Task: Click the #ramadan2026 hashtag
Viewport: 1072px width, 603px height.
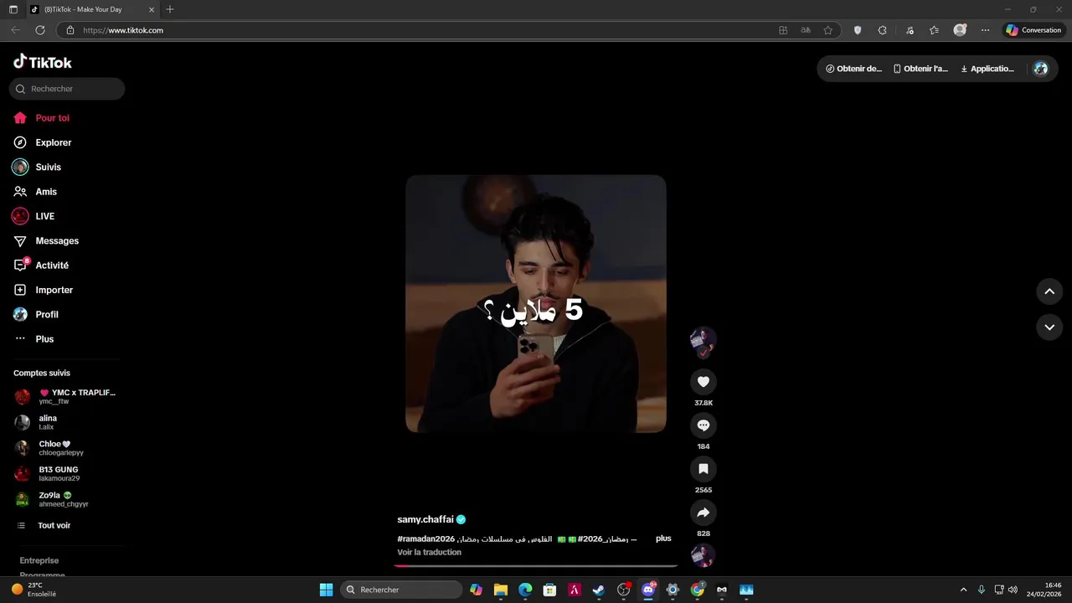Action: [x=426, y=539]
